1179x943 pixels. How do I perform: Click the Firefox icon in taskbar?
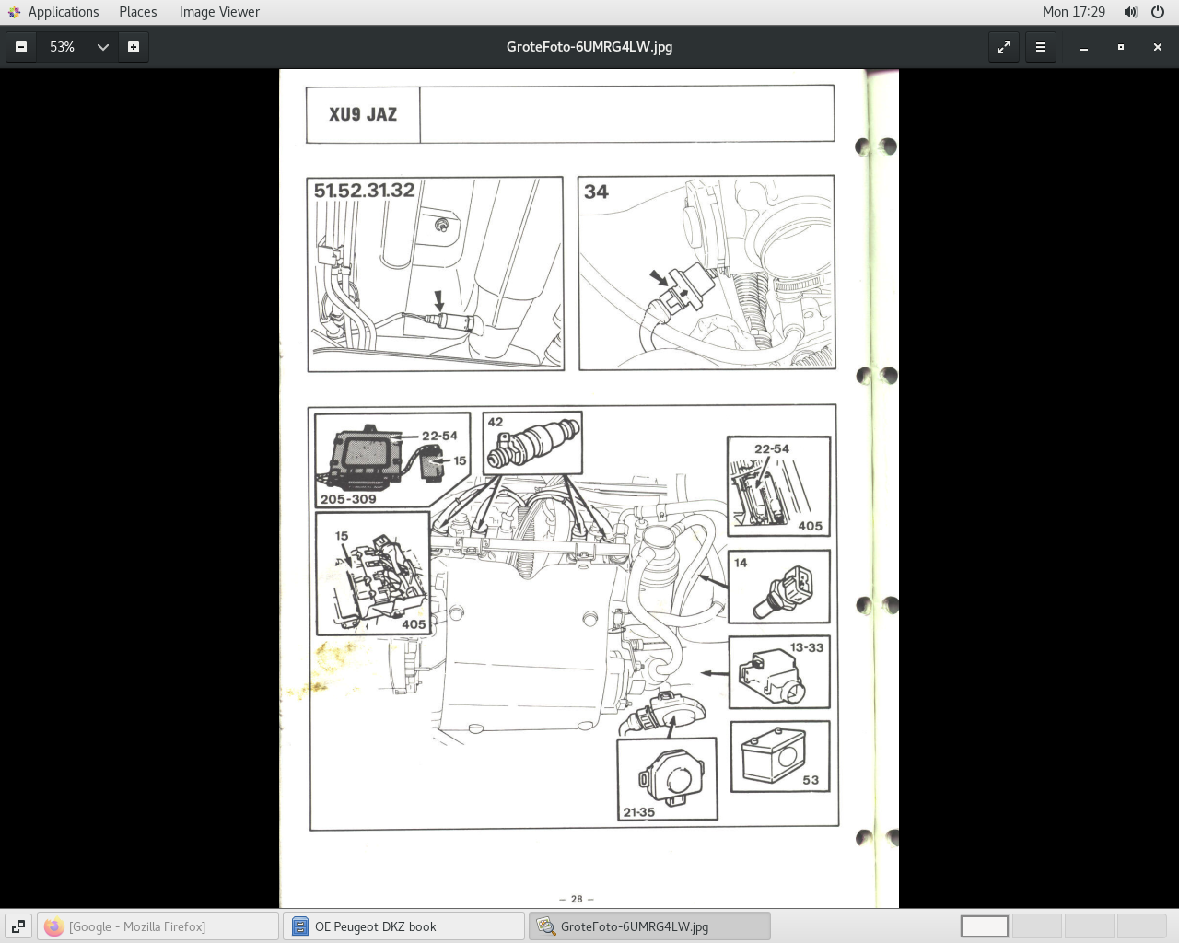click(x=54, y=926)
